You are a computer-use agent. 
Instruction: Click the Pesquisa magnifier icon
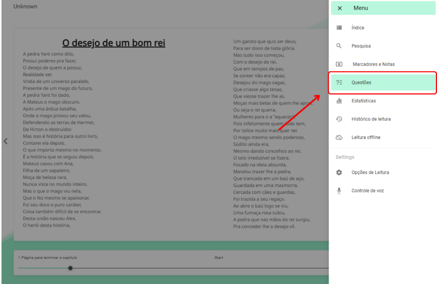point(339,46)
